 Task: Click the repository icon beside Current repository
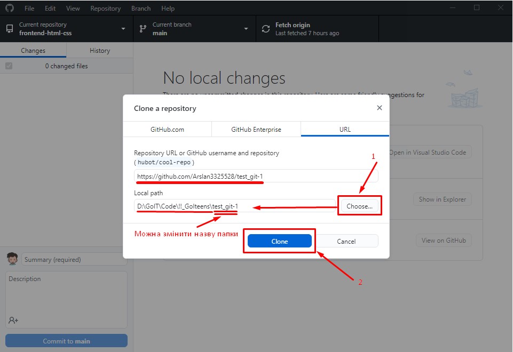pyautogui.click(x=10, y=29)
